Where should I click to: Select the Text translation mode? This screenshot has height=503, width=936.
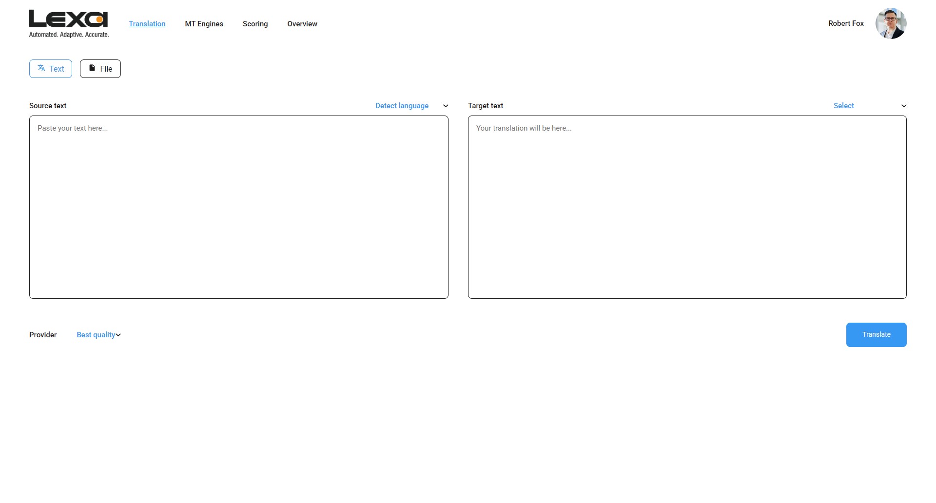coord(51,69)
